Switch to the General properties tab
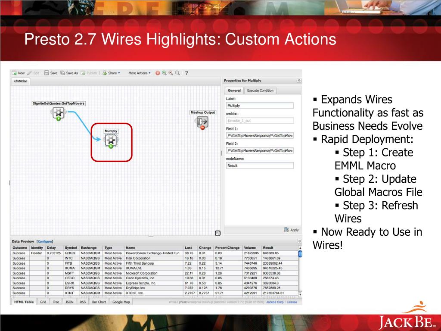This screenshot has height=331, width=441. [x=234, y=91]
